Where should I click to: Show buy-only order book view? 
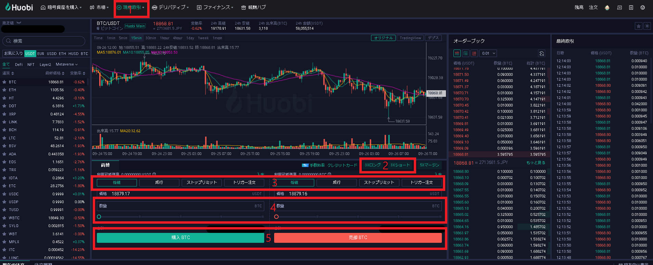pos(465,53)
